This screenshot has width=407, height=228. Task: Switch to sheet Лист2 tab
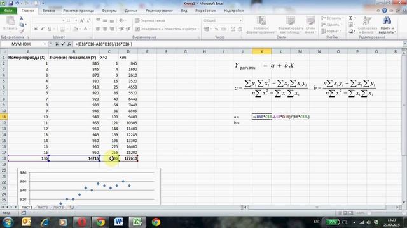(x=43, y=207)
